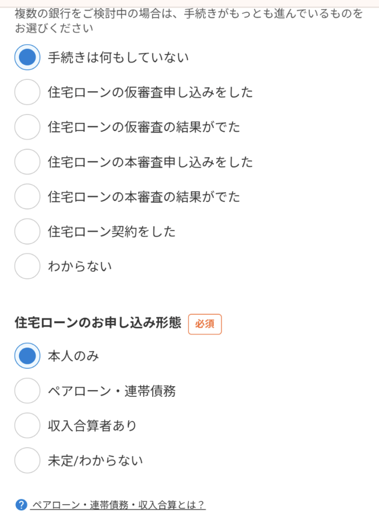The height and width of the screenshot is (521, 379).
Task: Choose ペアローン・連帯債務 radio button
Action: [x=27, y=391]
